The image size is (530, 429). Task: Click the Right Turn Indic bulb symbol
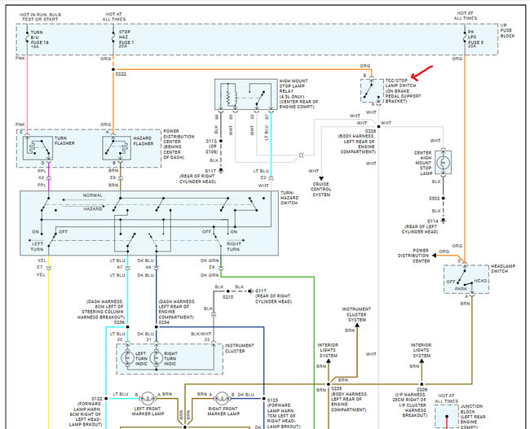[157, 358]
